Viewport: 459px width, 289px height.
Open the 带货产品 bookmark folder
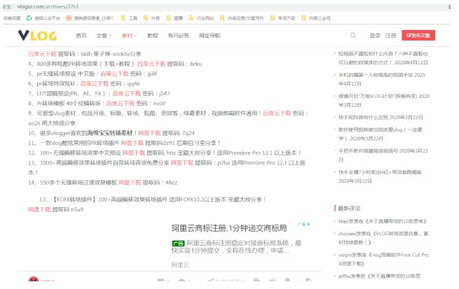click(x=282, y=18)
